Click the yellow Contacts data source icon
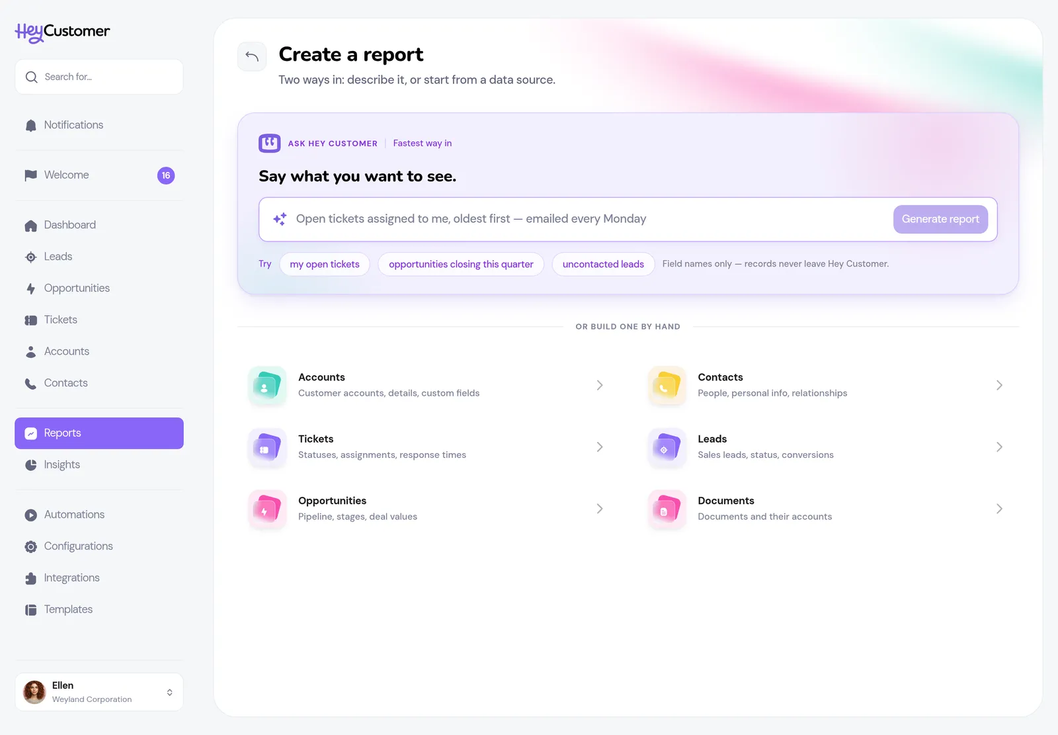This screenshot has height=735, width=1058. coord(667,385)
